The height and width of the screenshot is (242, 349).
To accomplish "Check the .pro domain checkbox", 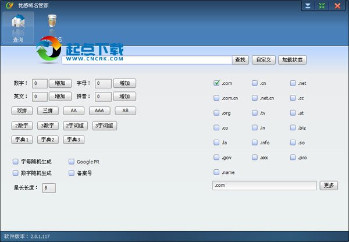I will tap(293, 158).
